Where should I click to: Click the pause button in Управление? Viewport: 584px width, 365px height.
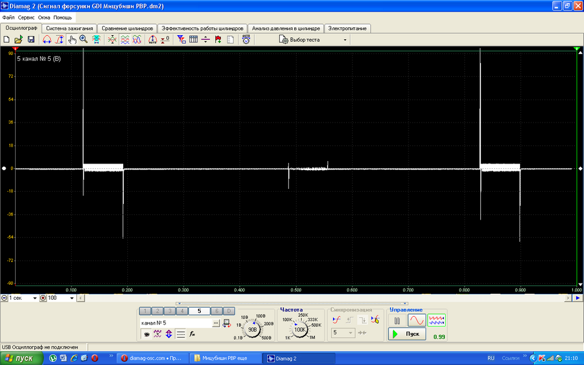click(x=397, y=320)
